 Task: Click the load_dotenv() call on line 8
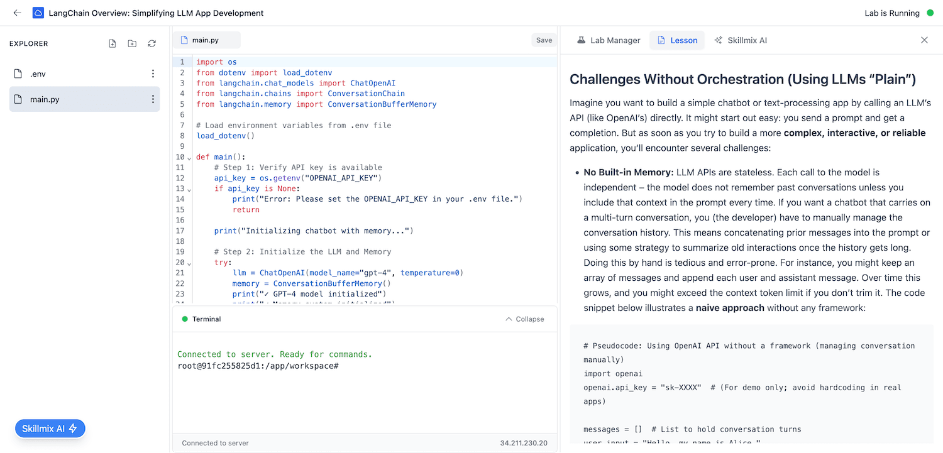click(225, 136)
